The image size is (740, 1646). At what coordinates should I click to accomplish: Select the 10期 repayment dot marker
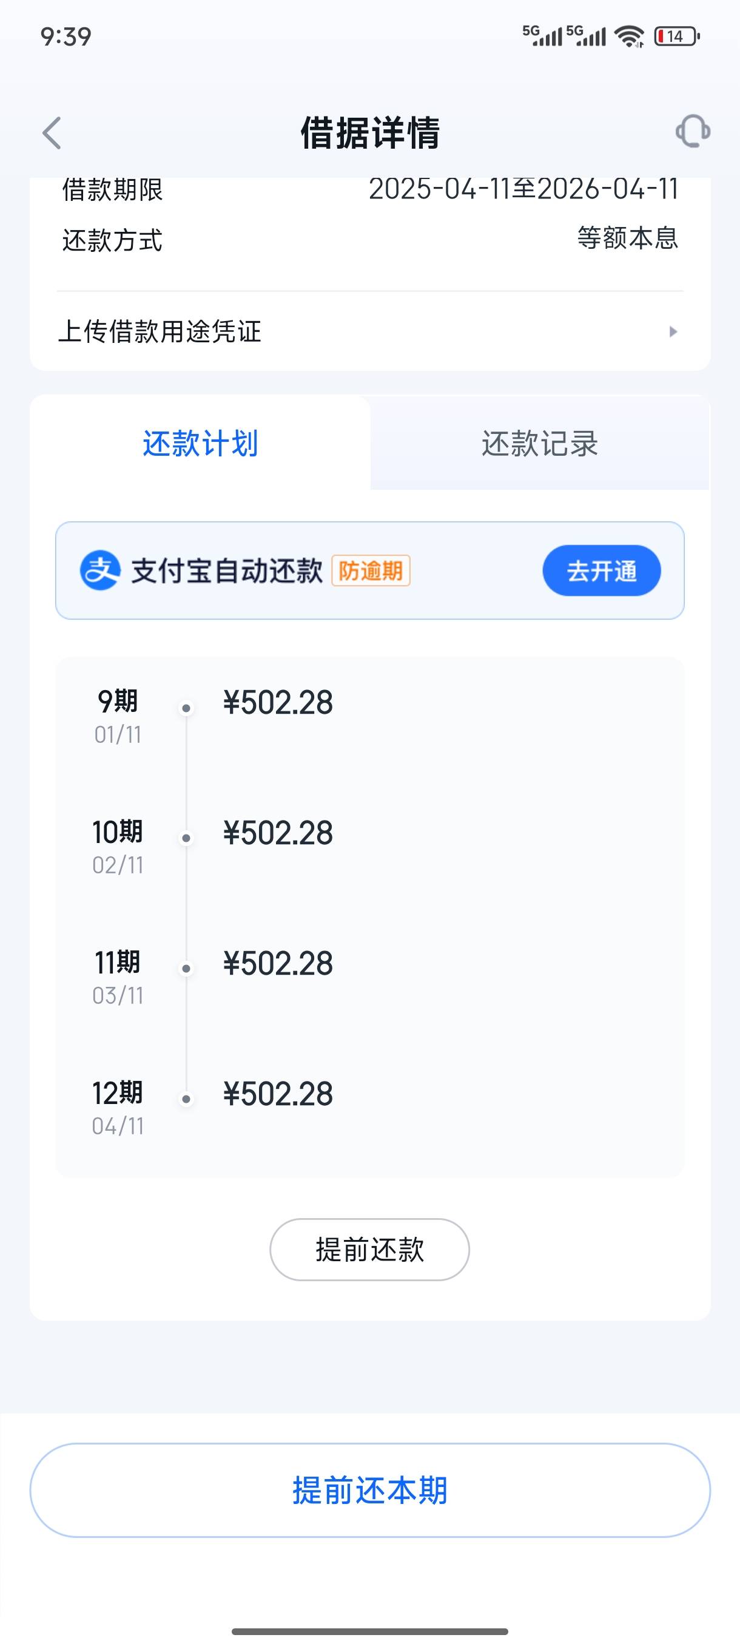186,838
